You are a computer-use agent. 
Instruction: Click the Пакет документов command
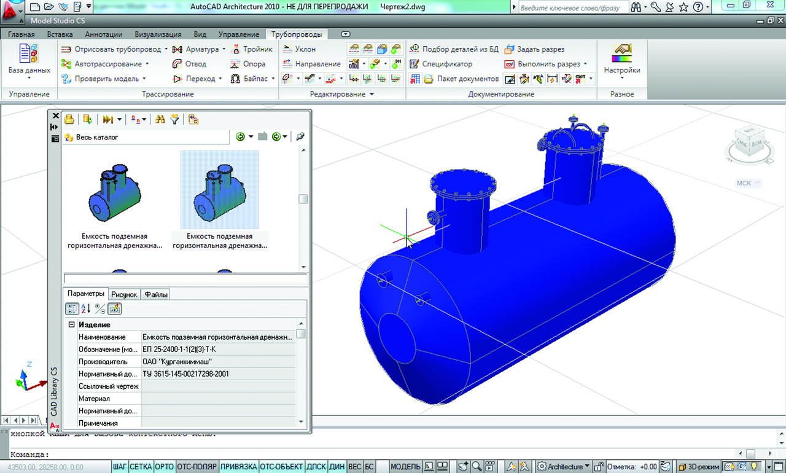[x=460, y=79]
